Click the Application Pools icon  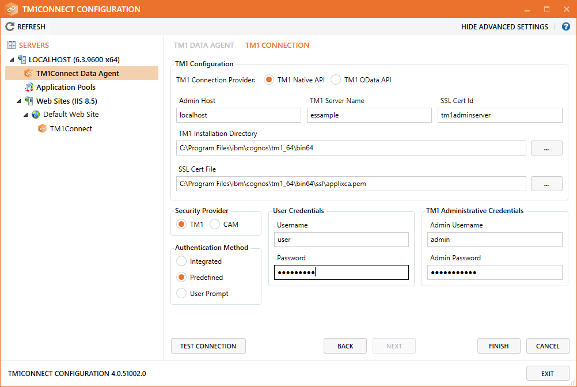(x=29, y=87)
